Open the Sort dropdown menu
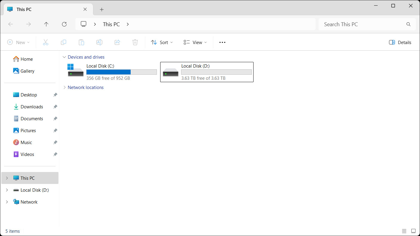 [x=162, y=42]
